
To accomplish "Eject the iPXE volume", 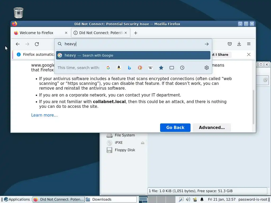I will [143, 142].
